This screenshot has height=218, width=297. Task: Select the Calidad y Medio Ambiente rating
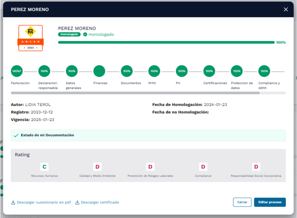pos(97,167)
